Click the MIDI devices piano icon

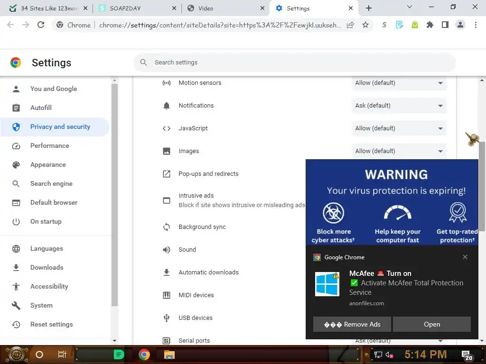tap(167, 295)
